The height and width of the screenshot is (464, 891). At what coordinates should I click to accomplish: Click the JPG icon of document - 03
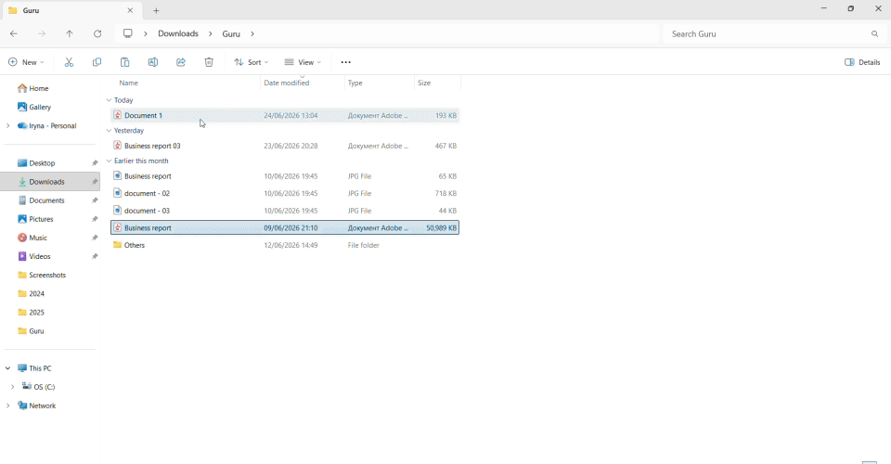(x=118, y=210)
